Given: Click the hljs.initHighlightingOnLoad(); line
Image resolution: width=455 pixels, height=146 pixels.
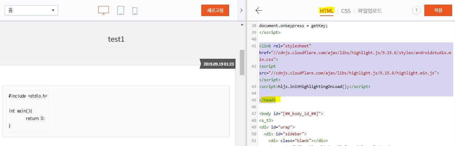Looking at the screenshot, I should point(315,87).
